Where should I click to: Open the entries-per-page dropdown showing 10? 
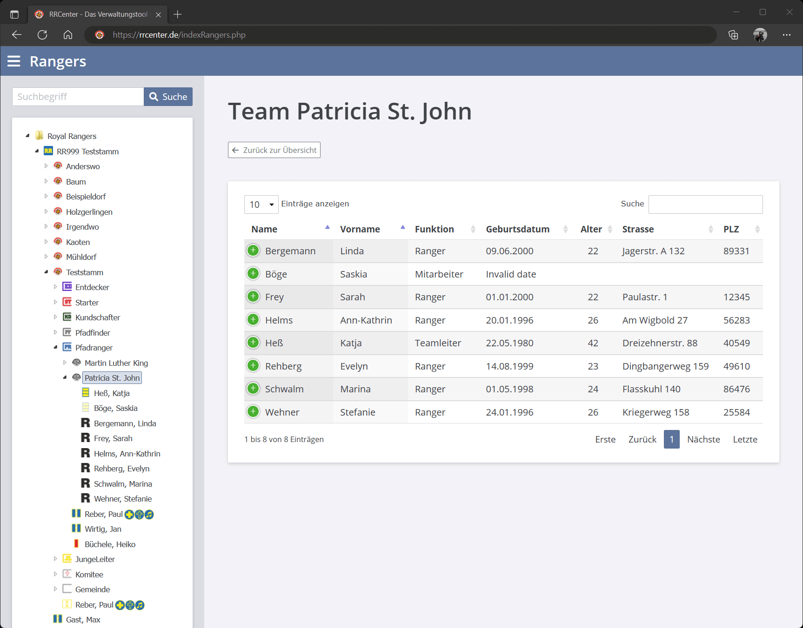click(x=261, y=205)
